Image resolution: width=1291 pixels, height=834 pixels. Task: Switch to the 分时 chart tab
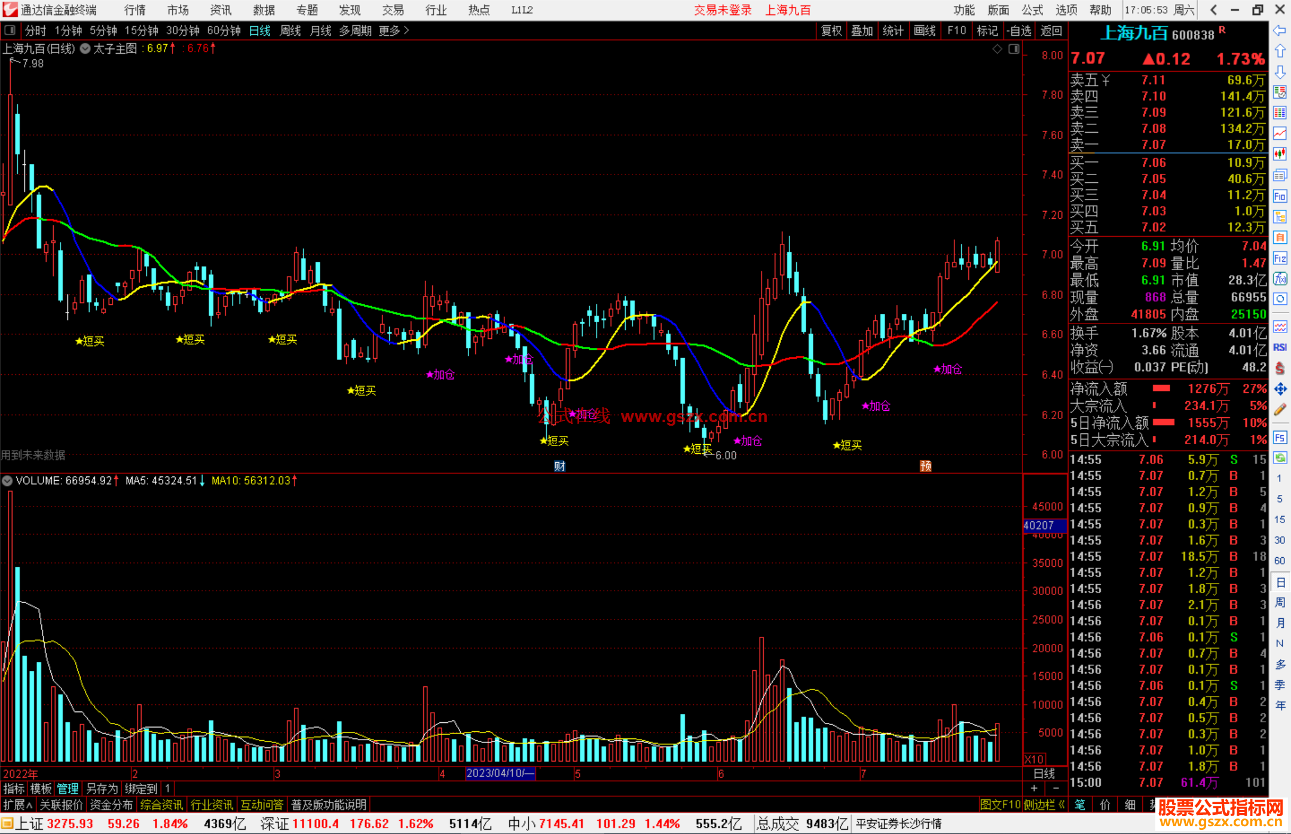(35, 30)
